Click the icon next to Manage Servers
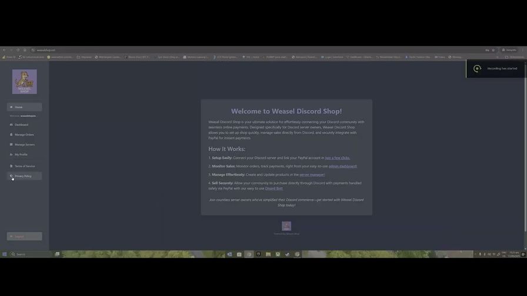 click(11, 144)
